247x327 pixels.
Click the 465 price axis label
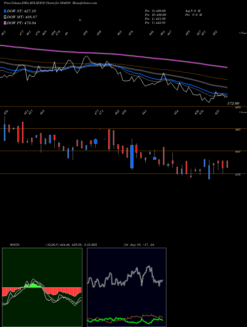[x=238, y=129]
